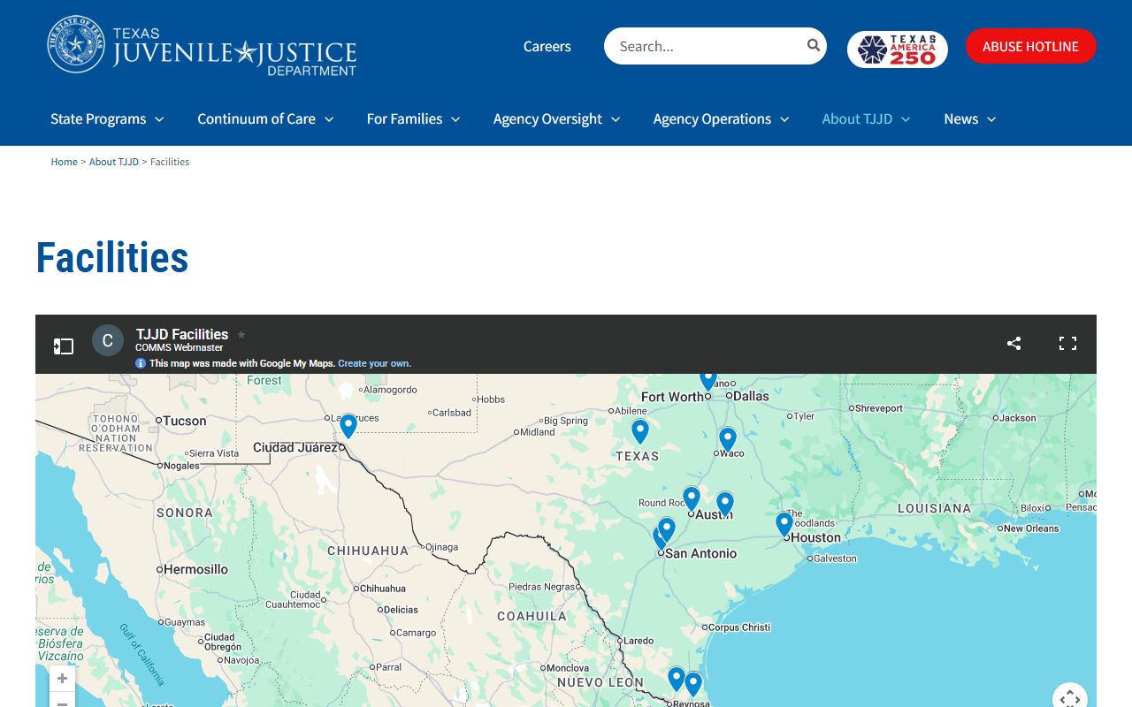Click the map pan control at bottom right
The width and height of the screenshot is (1132, 707).
click(1070, 697)
